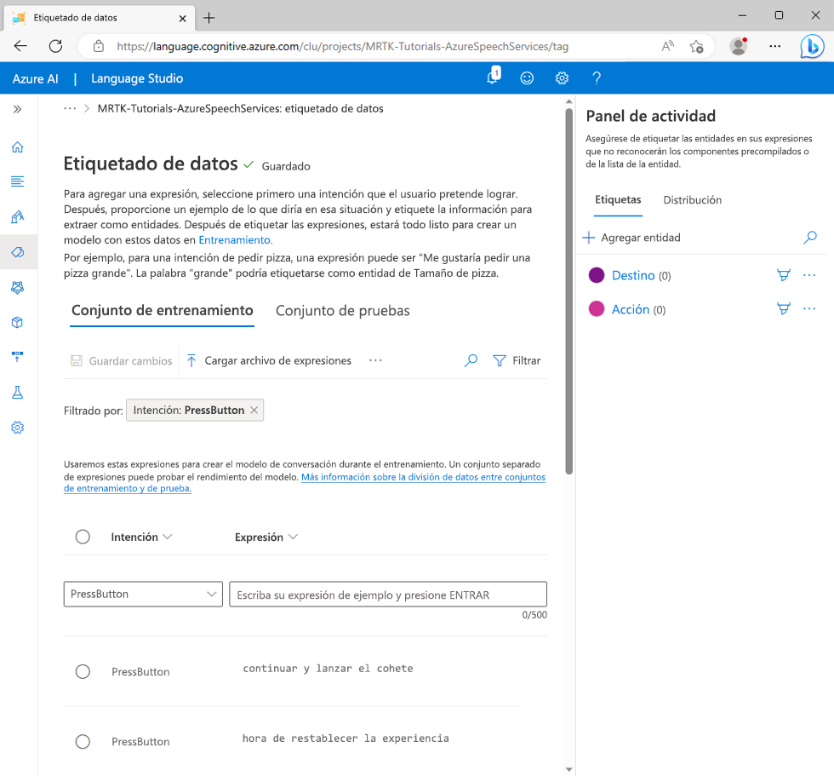Open the Home page from the sidebar
Screen dimensions: 834x776
tap(18, 147)
